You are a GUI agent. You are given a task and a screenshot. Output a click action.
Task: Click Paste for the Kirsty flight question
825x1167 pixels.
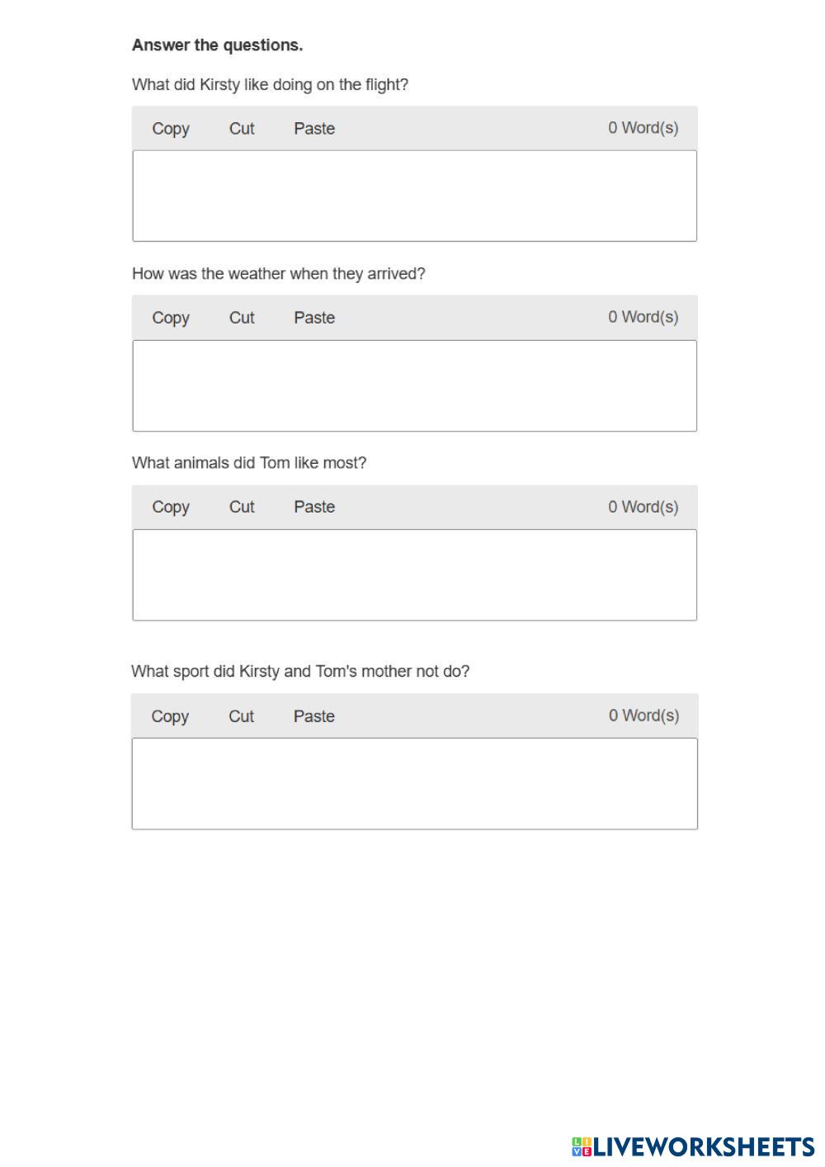pyautogui.click(x=314, y=129)
